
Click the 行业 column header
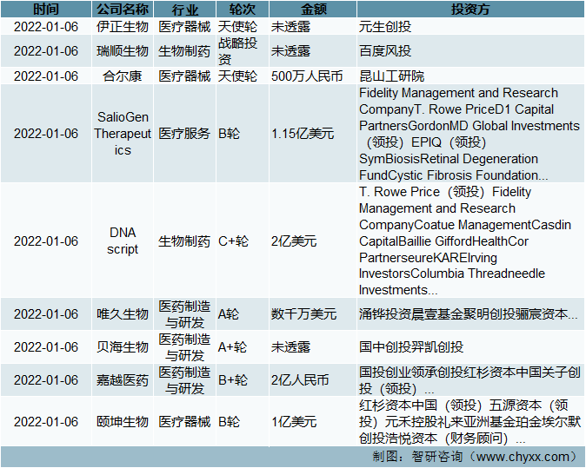click(183, 10)
